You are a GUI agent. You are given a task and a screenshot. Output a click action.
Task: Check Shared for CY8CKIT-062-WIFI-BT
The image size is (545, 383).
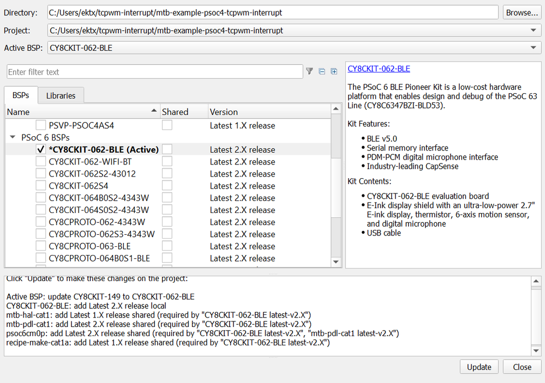(167, 161)
